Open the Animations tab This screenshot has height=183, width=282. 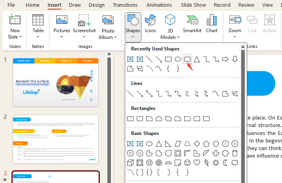(159, 5)
